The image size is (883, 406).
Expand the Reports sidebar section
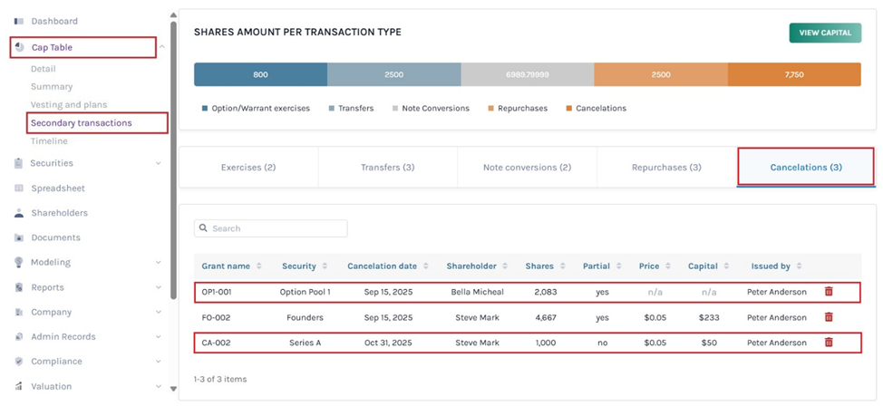(159, 287)
